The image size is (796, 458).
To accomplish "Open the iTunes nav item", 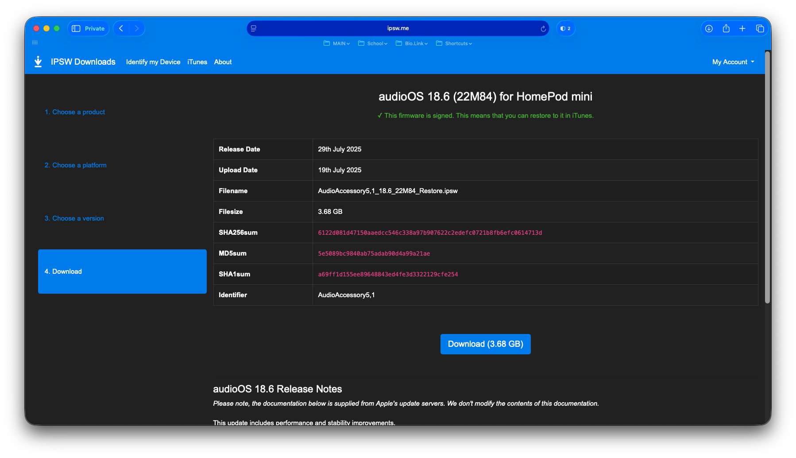I will (x=197, y=62).
